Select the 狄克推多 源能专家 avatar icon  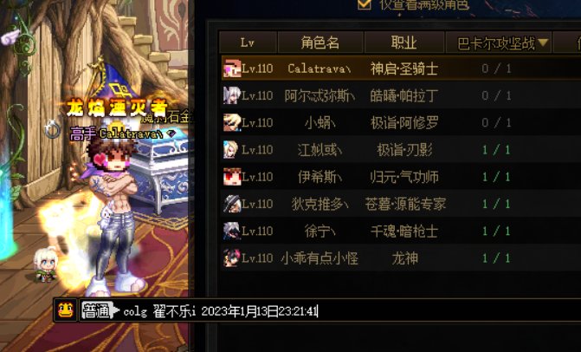pyautogui.click(x=232, y=204)
